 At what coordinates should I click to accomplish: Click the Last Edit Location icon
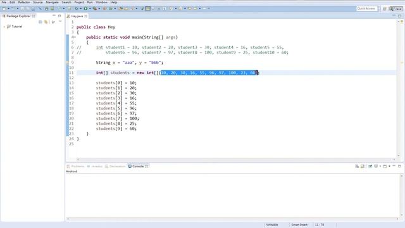[x=189, y=8]
